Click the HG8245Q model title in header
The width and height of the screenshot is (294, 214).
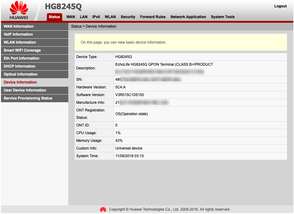point(63,6)
